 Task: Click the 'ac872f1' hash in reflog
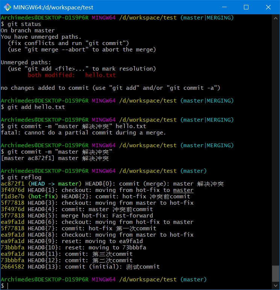(x=12, y=184)
